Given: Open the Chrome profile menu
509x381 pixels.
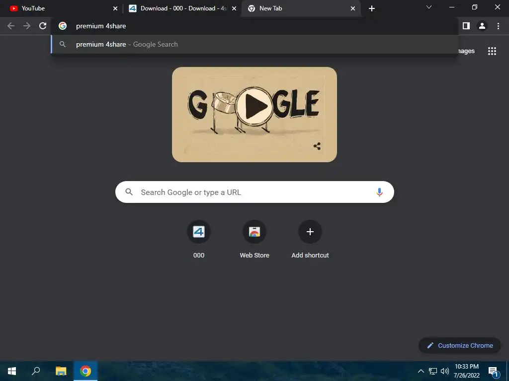Looking at the screenshot, I should coord(482,26).
